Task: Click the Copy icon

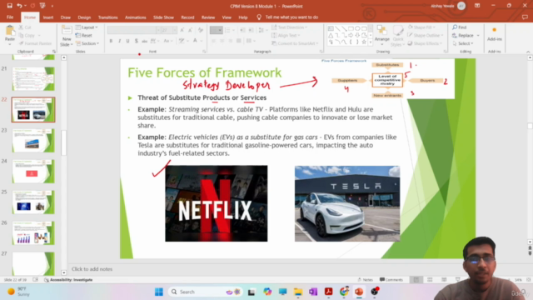Action: point(21,35)
